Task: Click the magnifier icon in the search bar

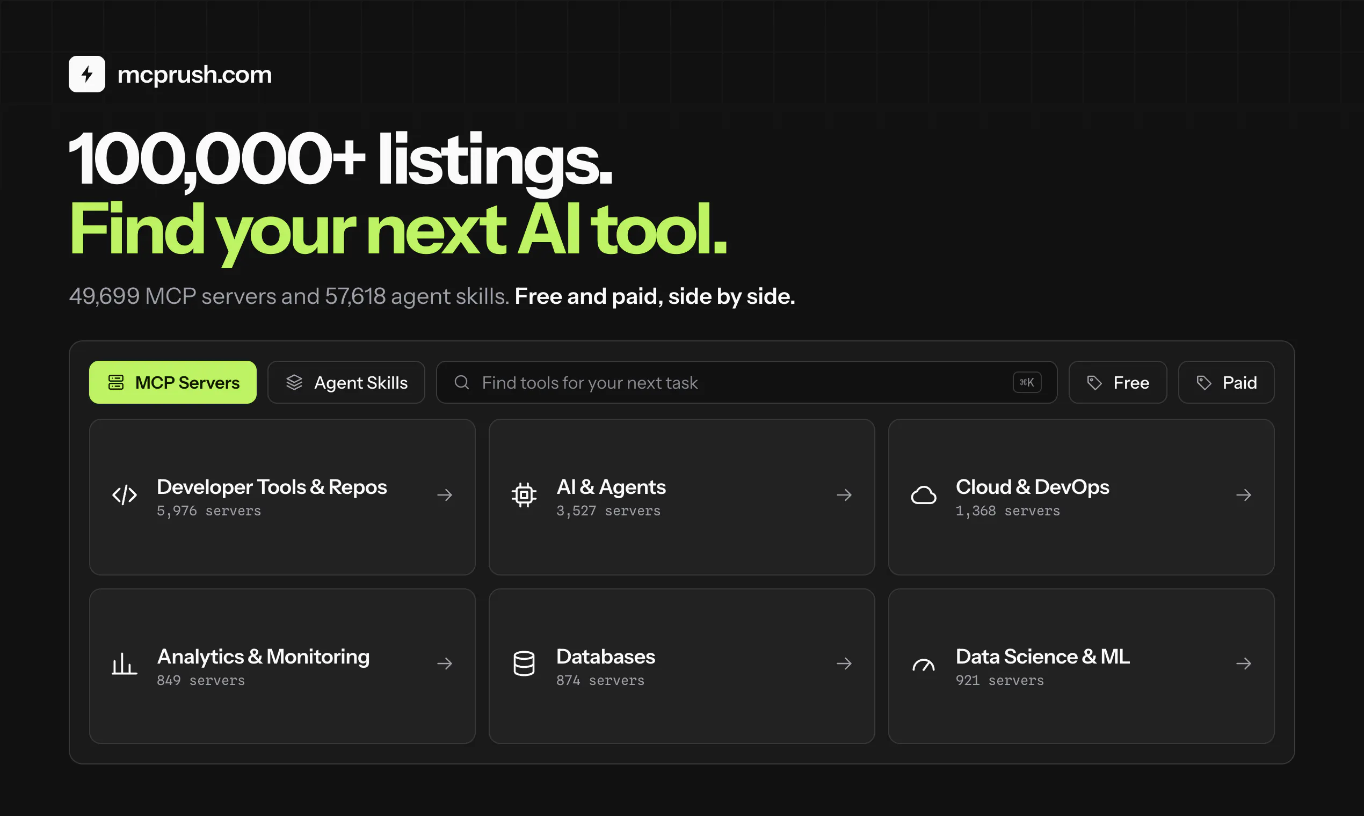Action: pyautogui.click(x=462, y=382)
